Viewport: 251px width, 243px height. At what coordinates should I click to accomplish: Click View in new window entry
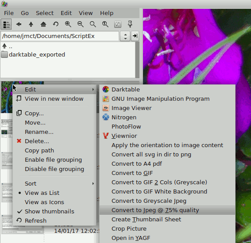(x=54, y=99)
